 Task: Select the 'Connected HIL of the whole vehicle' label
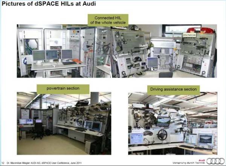coord(108,20)
